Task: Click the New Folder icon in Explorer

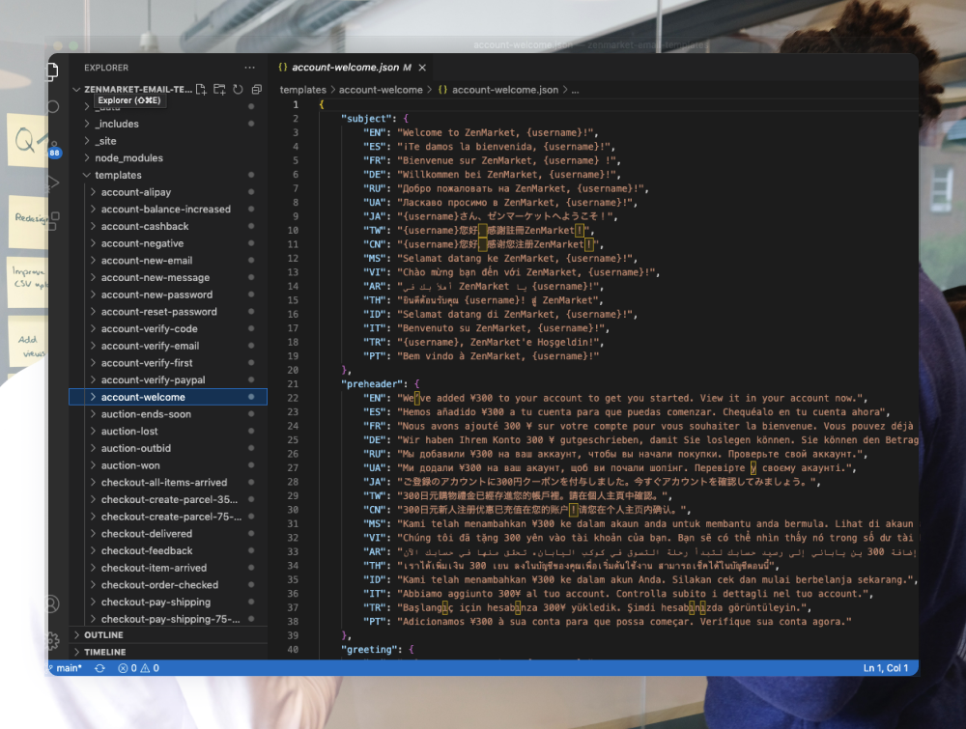Action: coord(219,89)
